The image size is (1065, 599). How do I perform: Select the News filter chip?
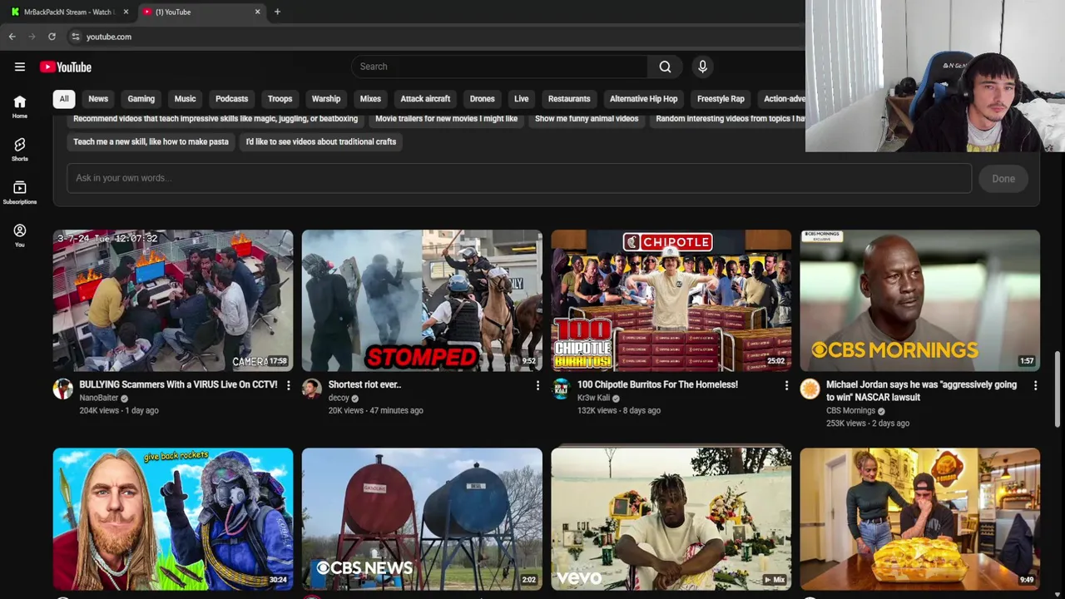tap(98, 99)
